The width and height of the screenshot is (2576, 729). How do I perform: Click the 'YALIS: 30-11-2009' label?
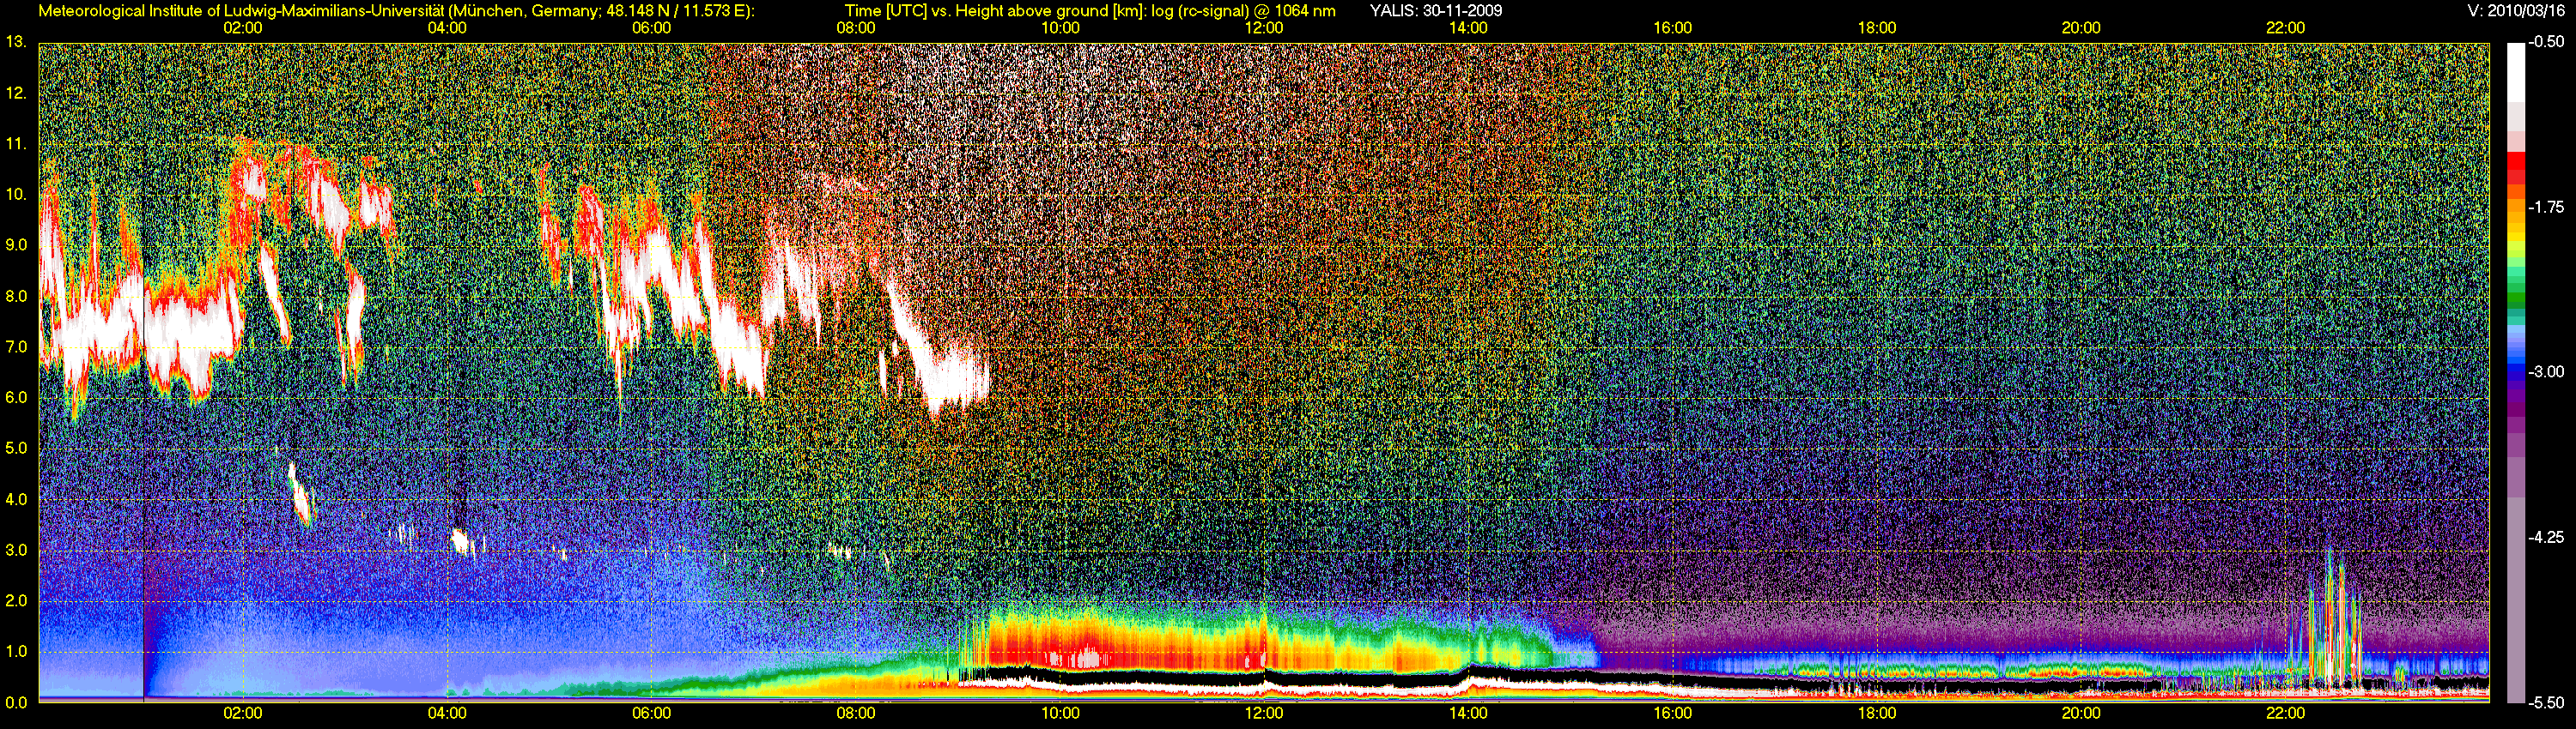pyautogui.click(x=1436, y=11)
